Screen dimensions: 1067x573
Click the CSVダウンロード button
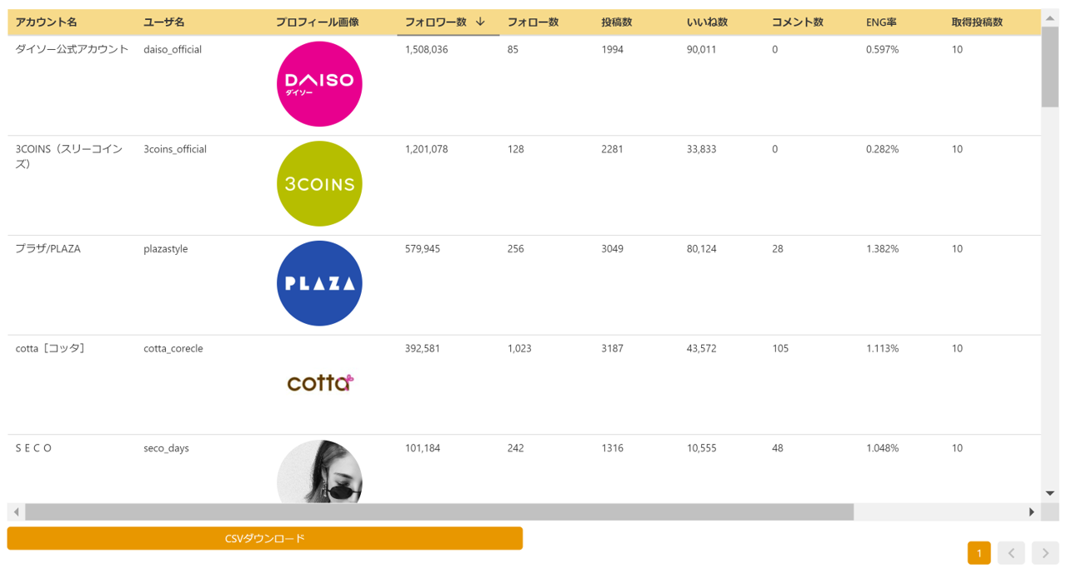(265, 538)
